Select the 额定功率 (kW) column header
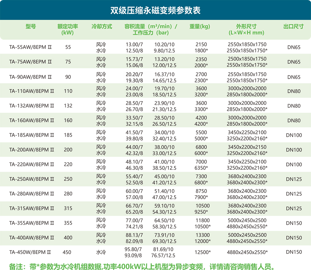311x270 pixels. 68,30
